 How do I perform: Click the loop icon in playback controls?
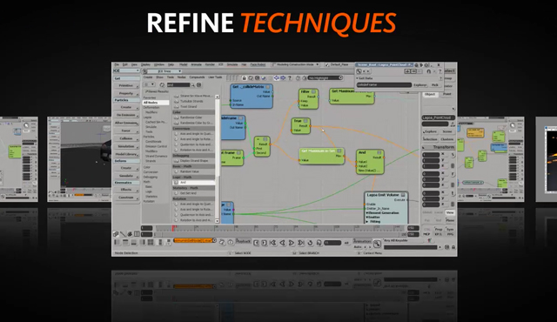point(310,243)
